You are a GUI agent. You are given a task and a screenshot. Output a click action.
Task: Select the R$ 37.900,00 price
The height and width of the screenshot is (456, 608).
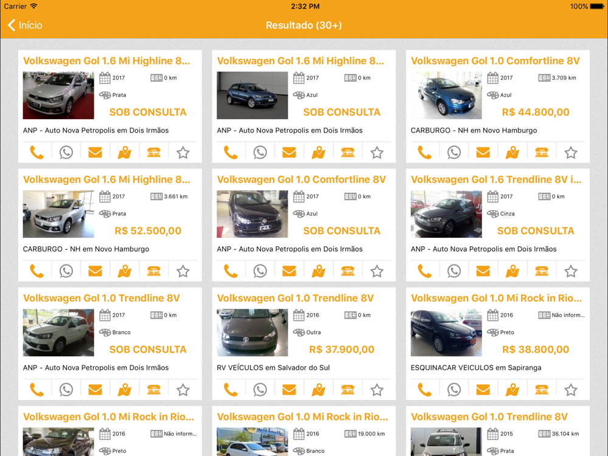pos(342,350)
